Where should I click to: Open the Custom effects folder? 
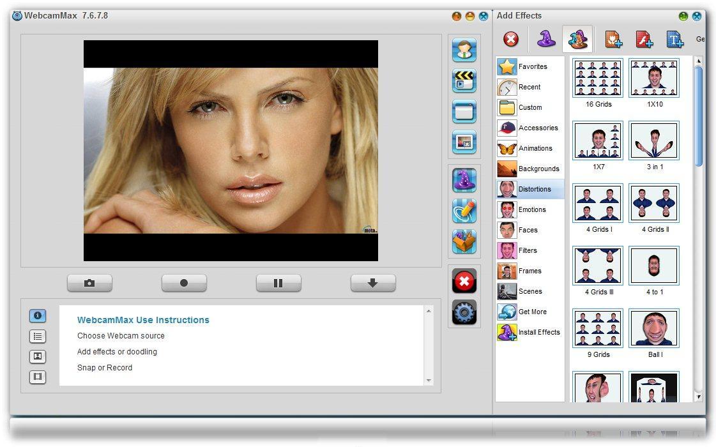[530, 108]
